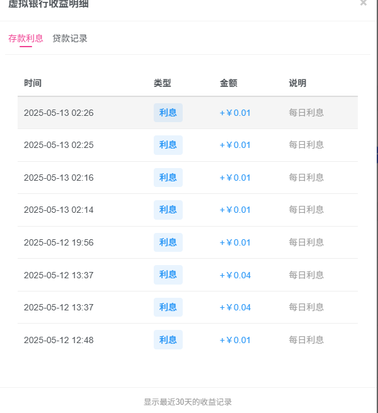Click the amount in the 2025-05-13 02:16 row
The image size is (378, 413).
point(235,178)
